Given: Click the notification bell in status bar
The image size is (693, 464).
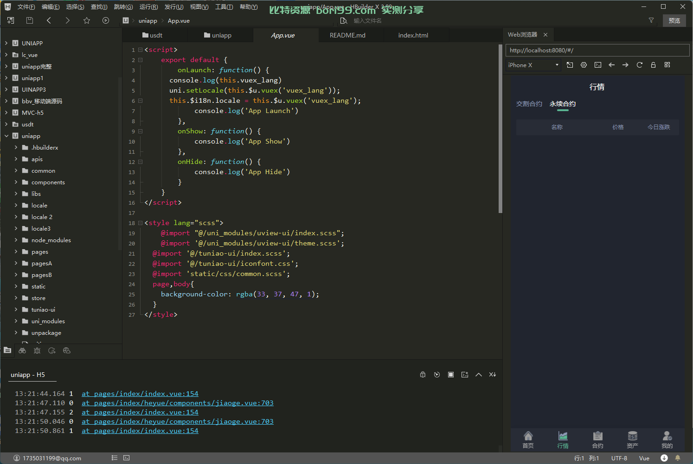Looking at the screenshot, I should coord(678,458).
